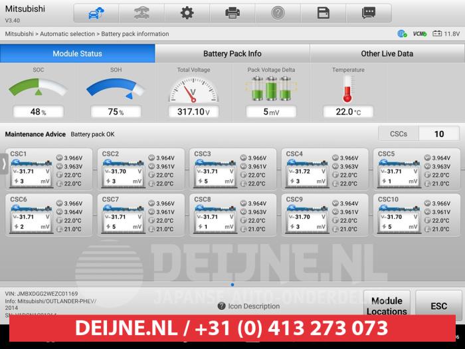
Task: Save data using the floppy disk icon
Action: point(324,13)
